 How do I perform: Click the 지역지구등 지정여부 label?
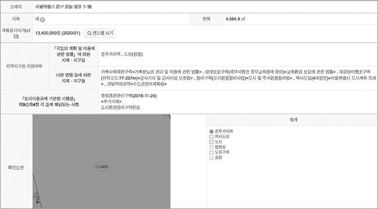coord(24,66)
